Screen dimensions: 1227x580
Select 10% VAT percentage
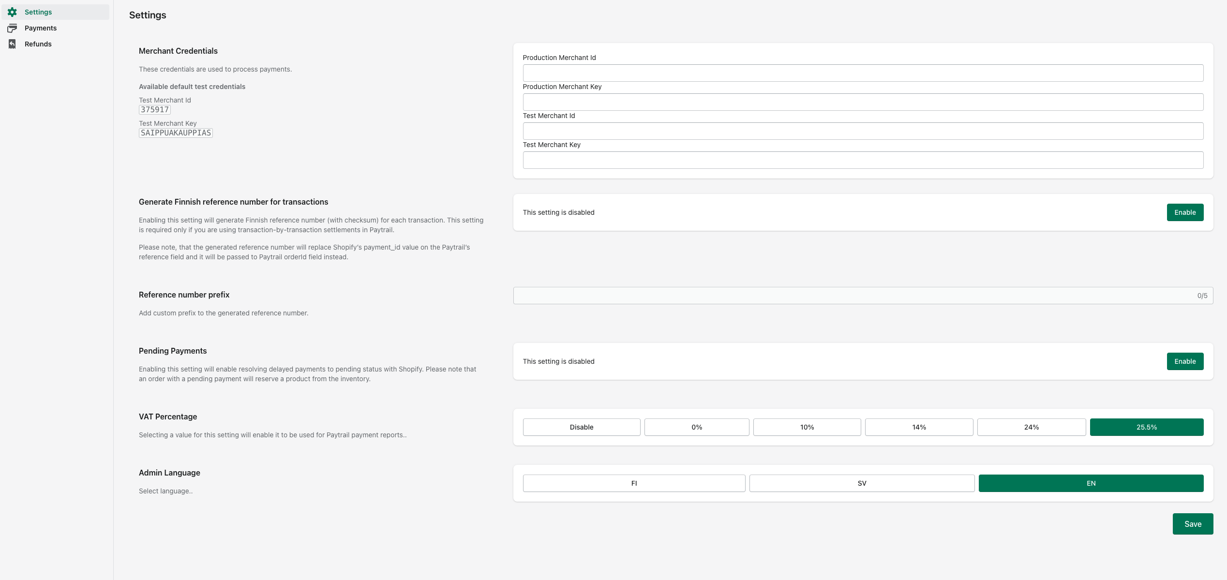pos(807,427)
